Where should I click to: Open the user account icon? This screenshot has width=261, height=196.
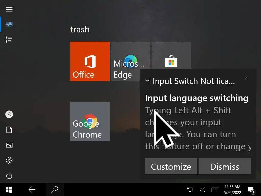[9, 114]
